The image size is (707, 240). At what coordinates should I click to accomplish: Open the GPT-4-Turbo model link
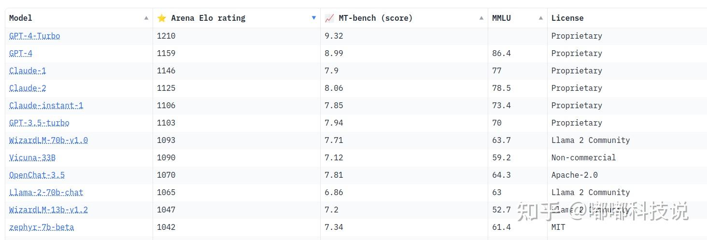click(35, 36)
